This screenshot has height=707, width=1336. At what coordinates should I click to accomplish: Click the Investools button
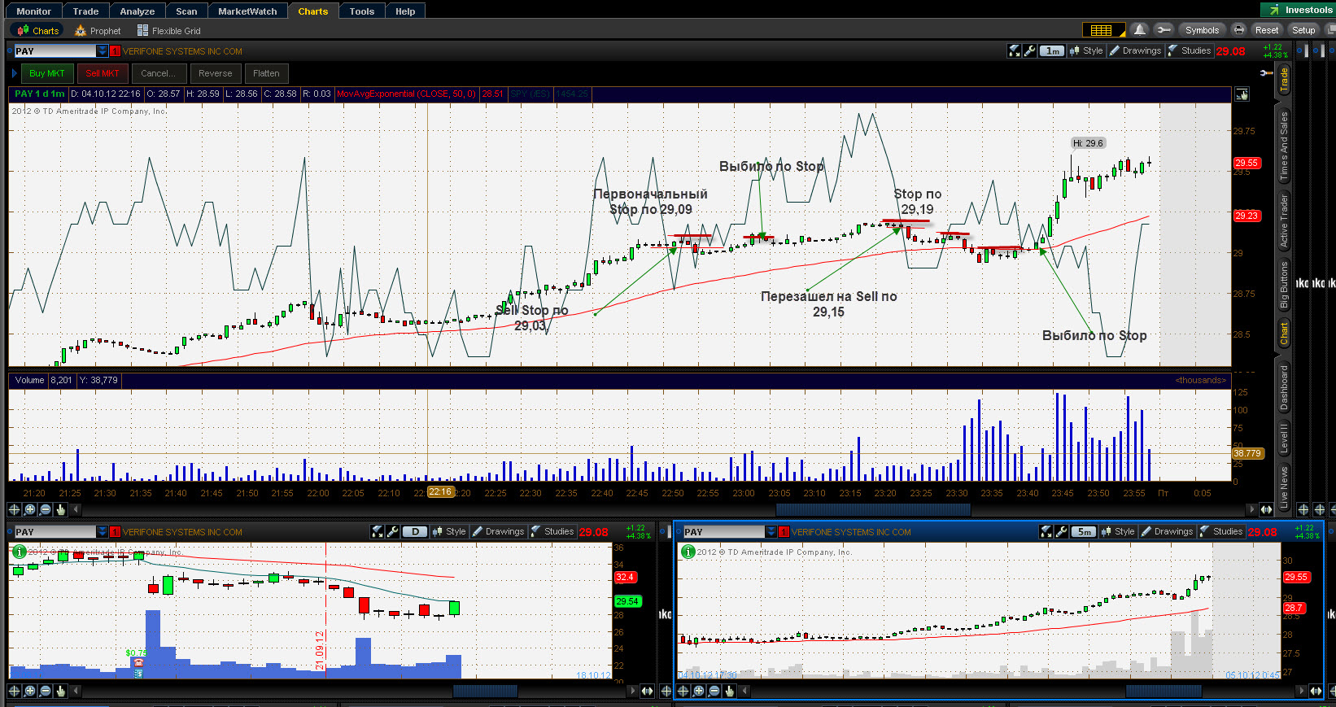[x=1299, y=10]
